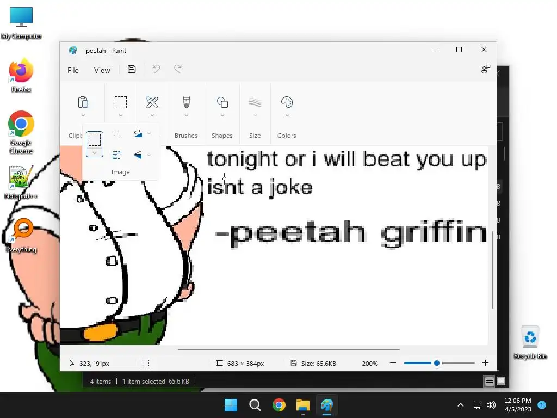Screen dimensions: 557x418
Task: Click the '4 items' Explorer status text
Action: (101, 382)
